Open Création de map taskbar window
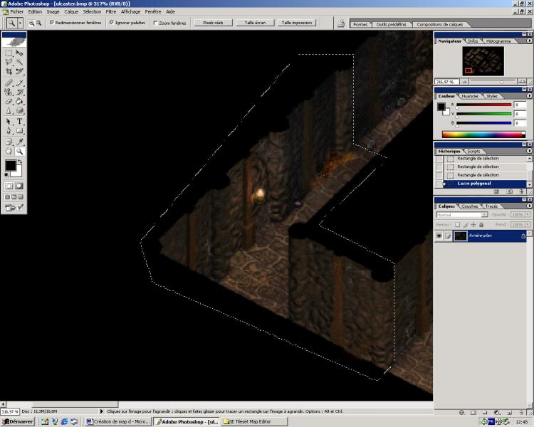Viewport: 534px width, 427px height. [x=117, y=421]
